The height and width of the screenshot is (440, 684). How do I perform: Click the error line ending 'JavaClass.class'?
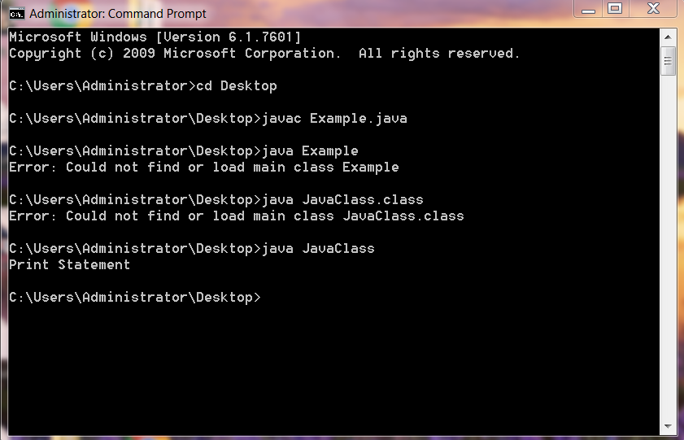(237, 216)
